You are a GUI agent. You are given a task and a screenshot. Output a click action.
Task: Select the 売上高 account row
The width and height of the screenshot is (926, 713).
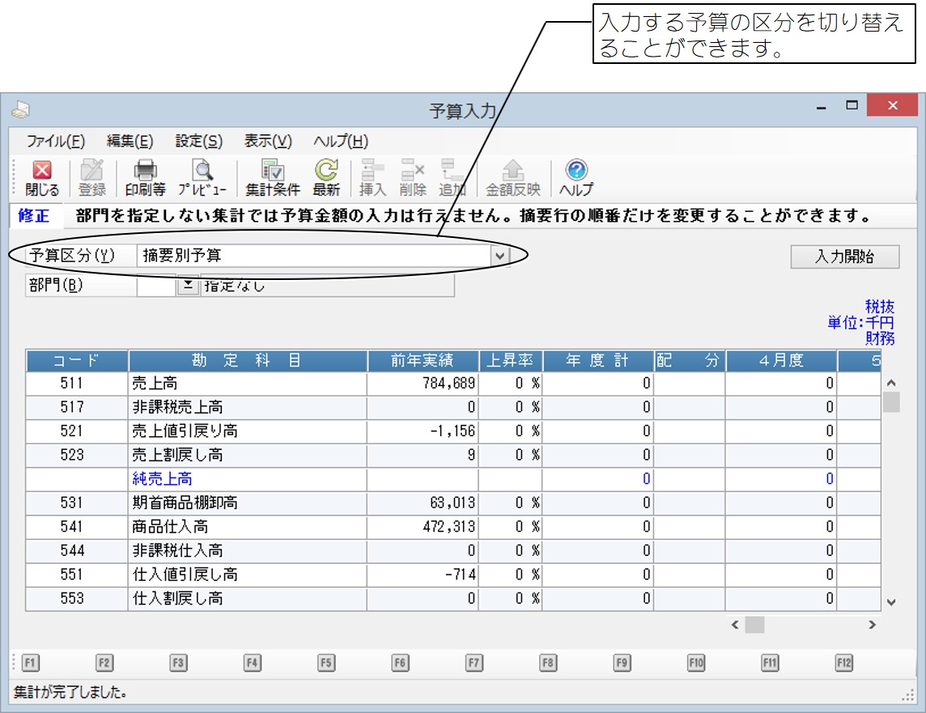[247, 384]
